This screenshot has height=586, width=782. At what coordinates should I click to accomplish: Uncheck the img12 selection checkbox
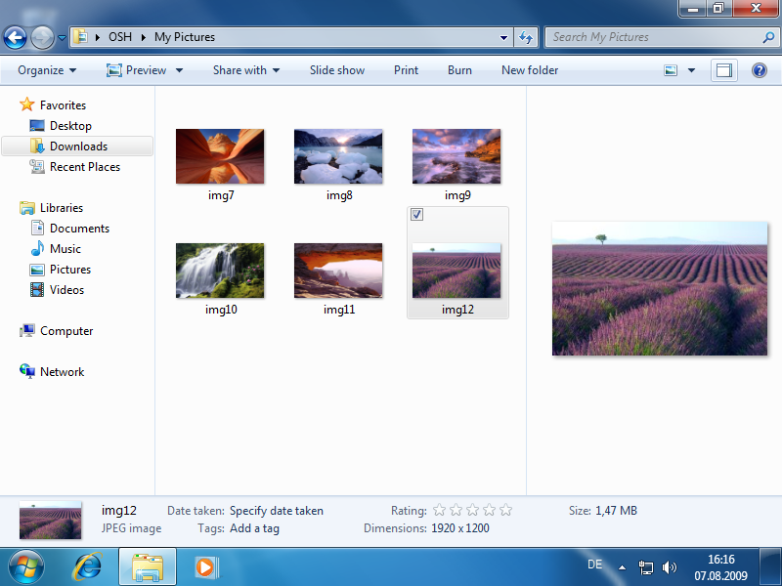[417, 215]
